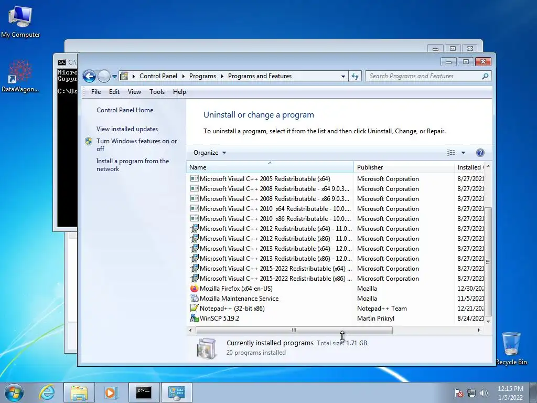Click horizontal scrollbar left arrow
Screen dimensions: 537x403
190,331
